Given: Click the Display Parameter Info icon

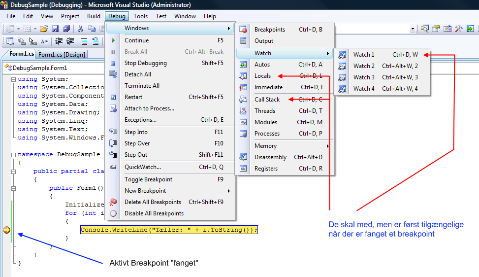Looking at the screenshot, I should pyautogui.click(x=21, y=41).
